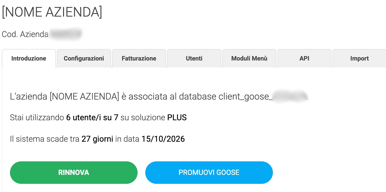Click the 'Il sistema scade tra' text

45,139
